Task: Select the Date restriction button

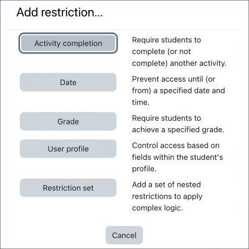Action: tap(68, 82)
